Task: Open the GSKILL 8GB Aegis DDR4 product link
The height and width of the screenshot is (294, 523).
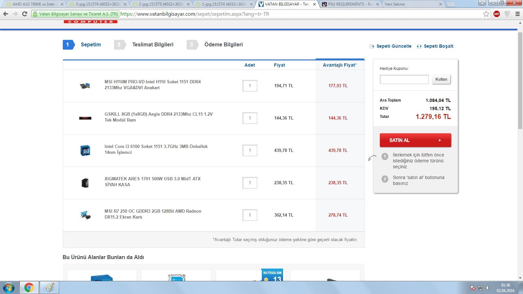Action: tap(159, 117)
